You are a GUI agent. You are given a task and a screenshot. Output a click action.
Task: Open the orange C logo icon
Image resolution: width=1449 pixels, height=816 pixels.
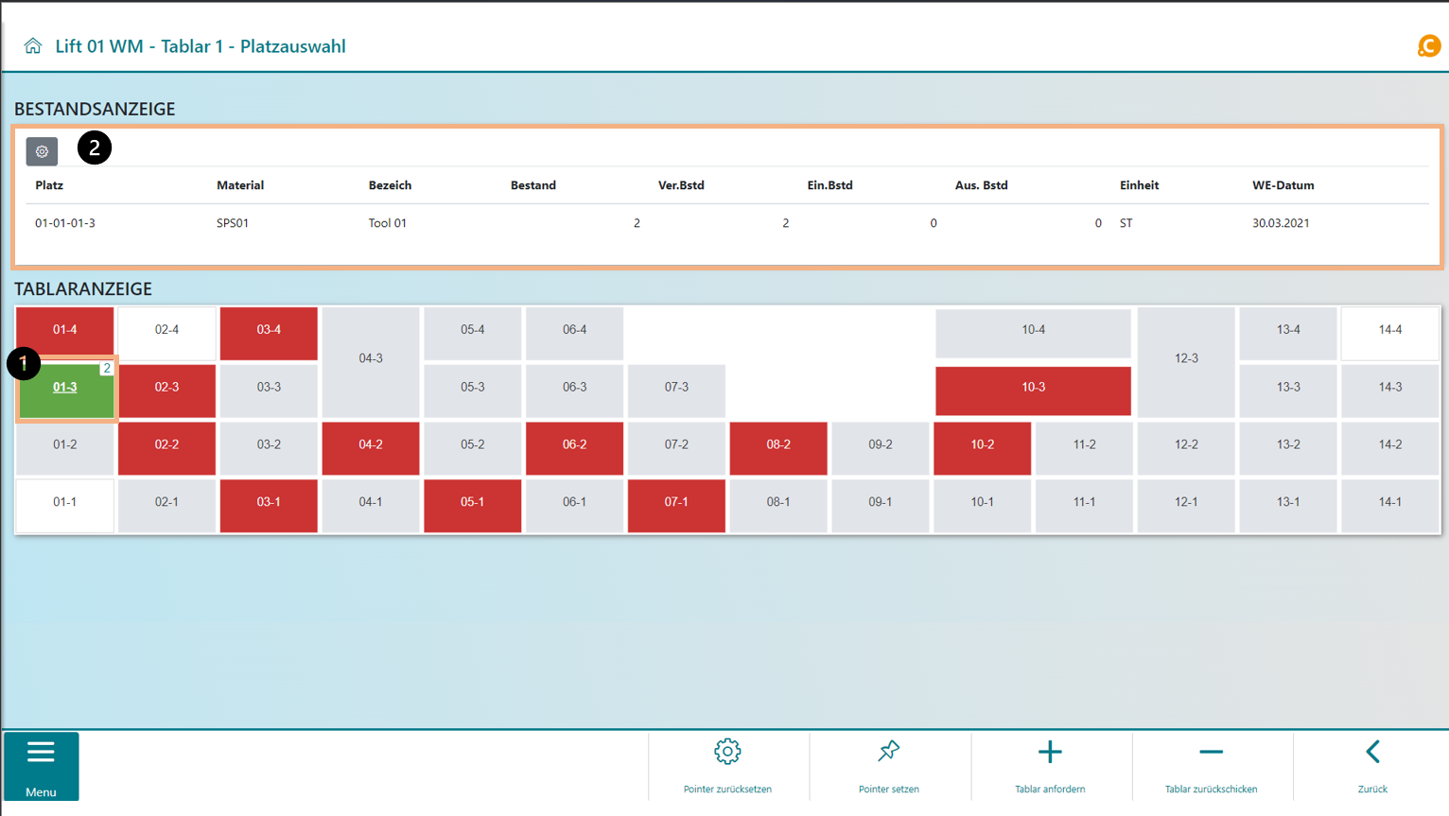[x=1428, y=46]
